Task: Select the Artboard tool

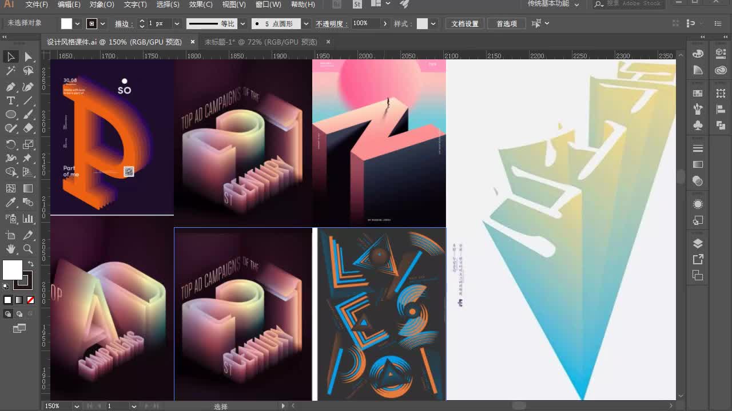Action: click(x=10, y=235)
